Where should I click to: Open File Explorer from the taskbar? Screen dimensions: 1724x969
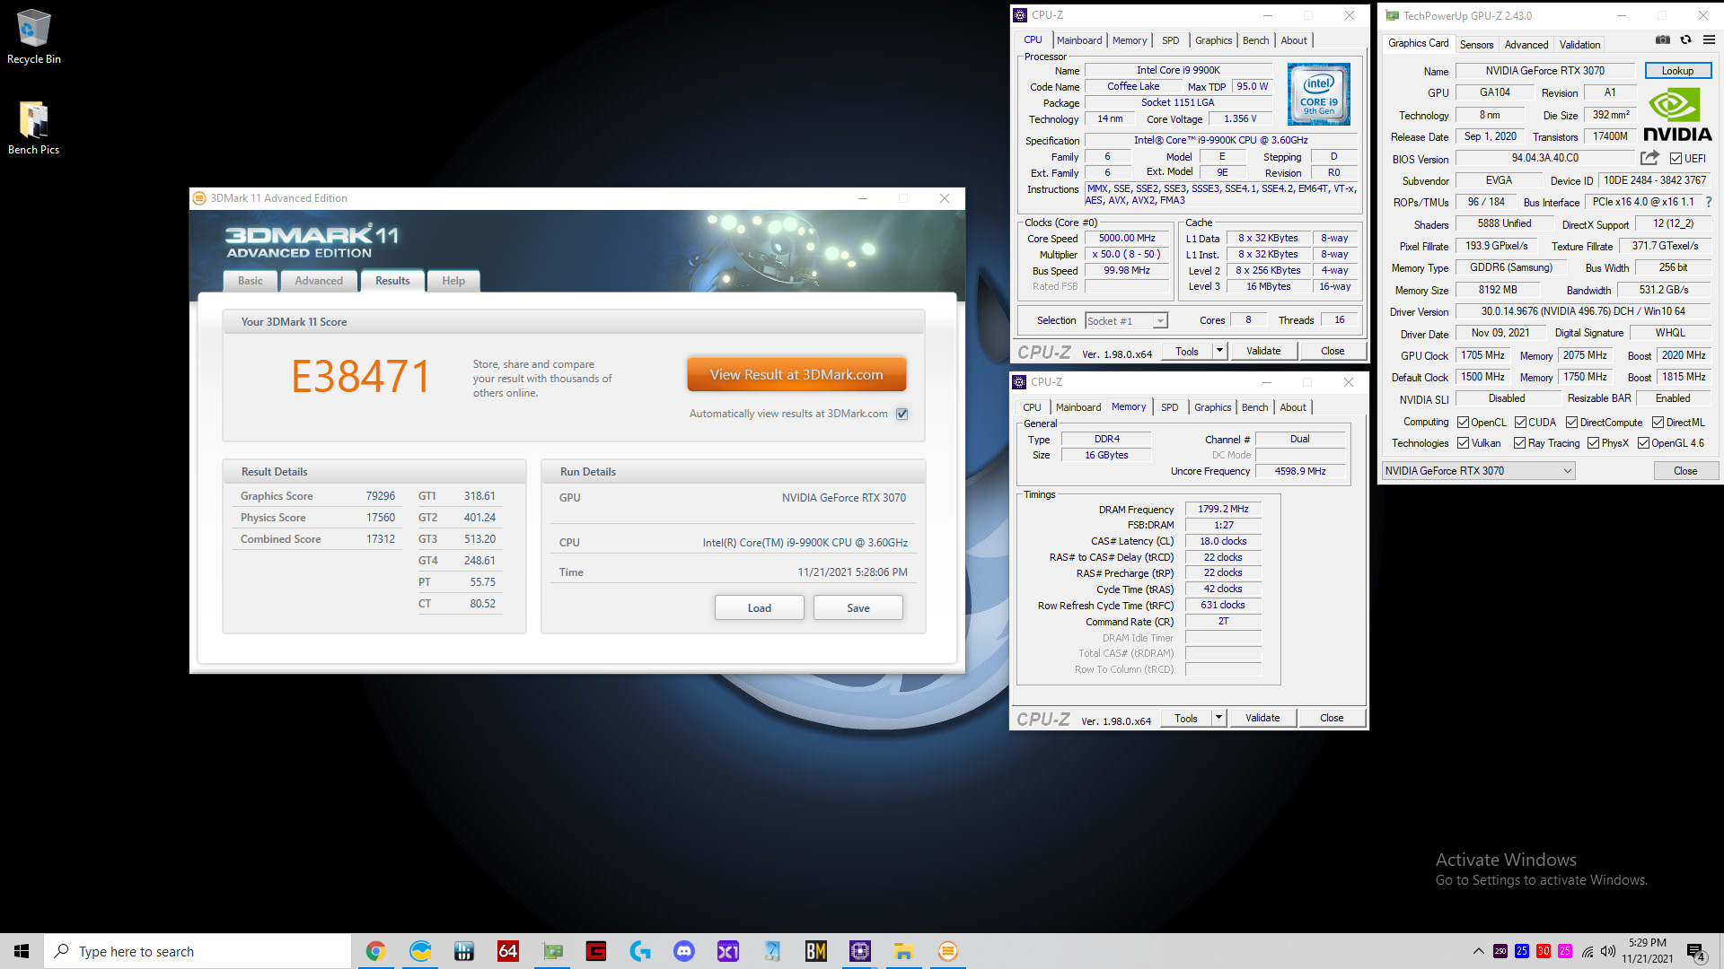(903, 951)
